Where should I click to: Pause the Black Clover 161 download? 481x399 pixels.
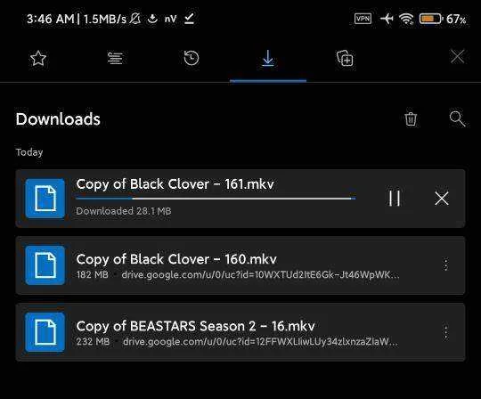click(x=395, y=198)
